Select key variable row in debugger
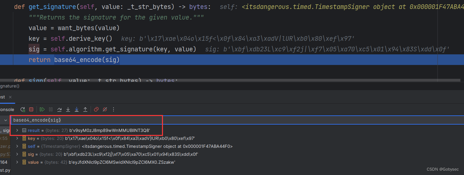This screenshot has width=464, height=175. coord(237,138)
